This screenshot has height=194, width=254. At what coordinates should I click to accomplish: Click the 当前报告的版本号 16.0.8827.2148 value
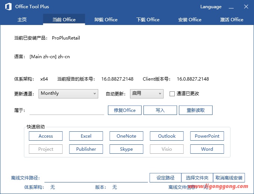click(117, 79)
